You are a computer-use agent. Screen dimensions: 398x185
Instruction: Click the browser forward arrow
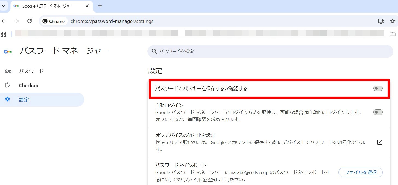(17, 21)
